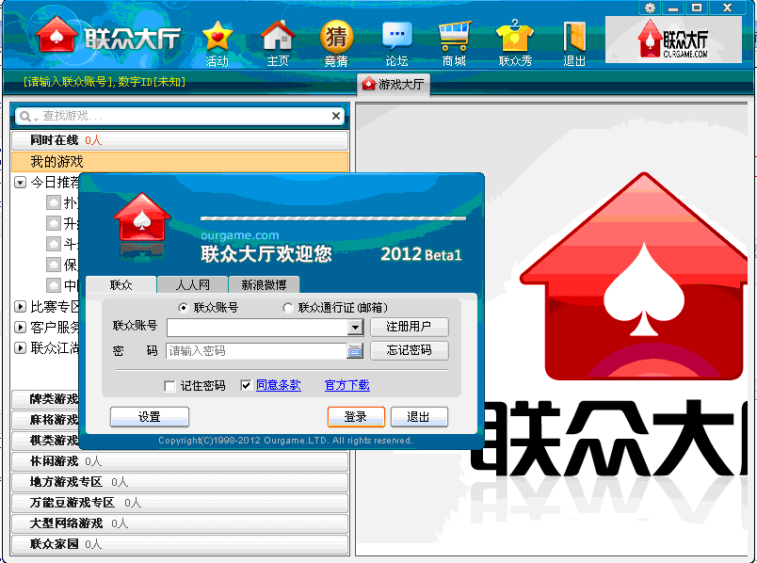Expand the 休闲游戏 category bar
The height and width of the screenshot is (563, 757).
tap(180, 461)
